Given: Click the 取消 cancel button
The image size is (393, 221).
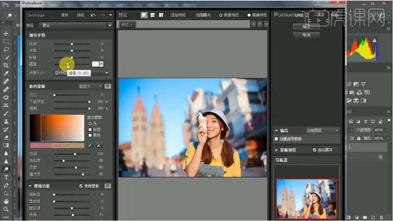Looking at the screenshot, I should pyautogui.click(x=306, y=35).
